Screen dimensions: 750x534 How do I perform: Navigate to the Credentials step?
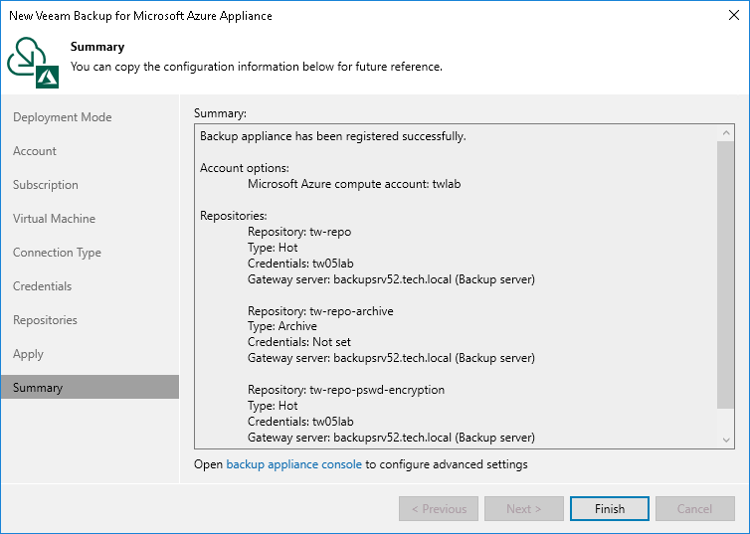(x=43, y=286)
